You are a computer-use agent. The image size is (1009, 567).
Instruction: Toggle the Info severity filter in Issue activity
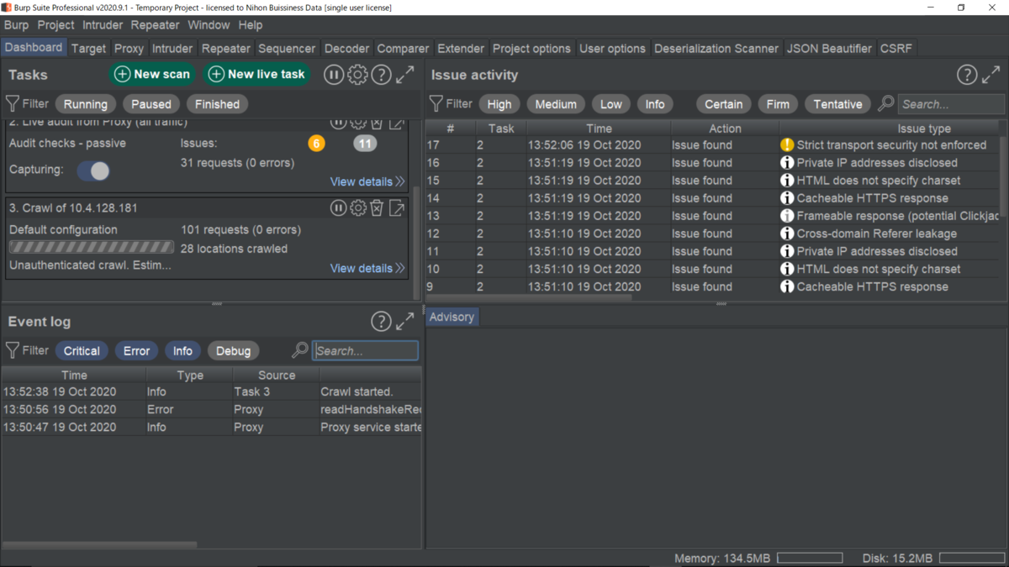pos(655,104)
